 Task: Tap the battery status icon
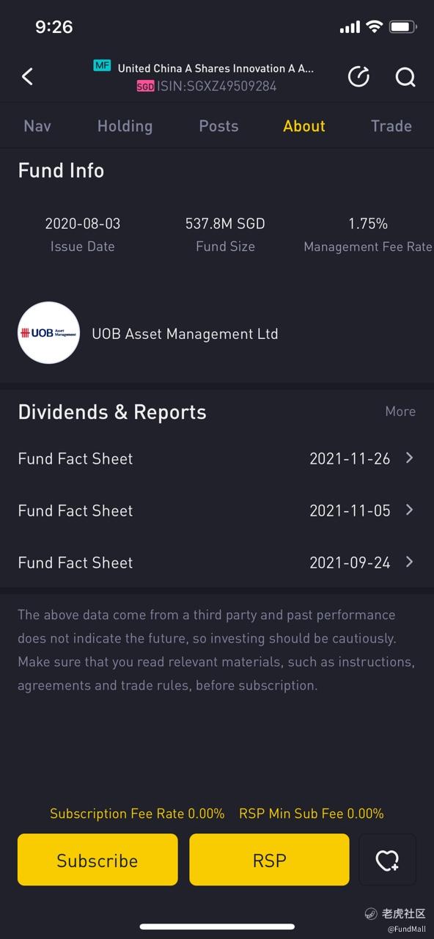[x=403, y=27]
